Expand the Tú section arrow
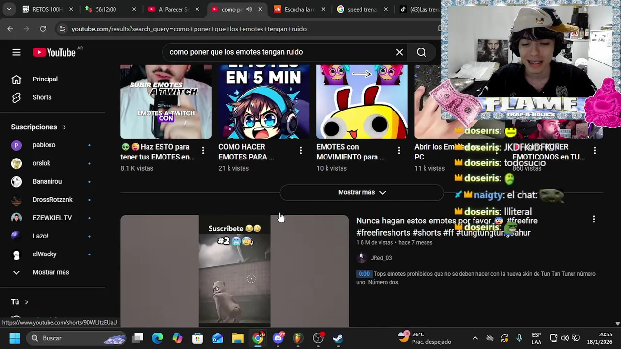The image size is (621, 349). [26, 302]
